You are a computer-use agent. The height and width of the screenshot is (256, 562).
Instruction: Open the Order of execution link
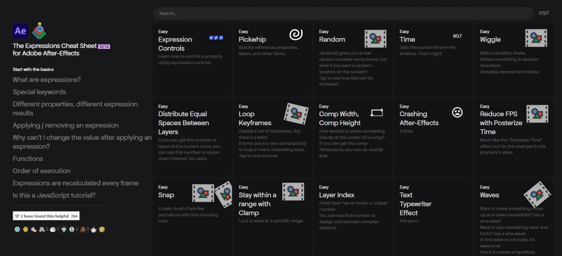click(41, 171)
